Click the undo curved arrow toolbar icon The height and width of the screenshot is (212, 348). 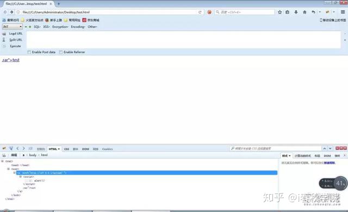pyautogui.click(x=313, y=12)
